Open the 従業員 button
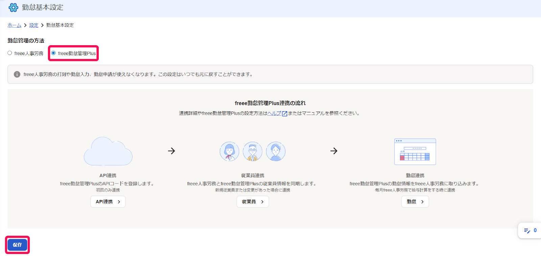The image size is (541, 256). [253, 202]
